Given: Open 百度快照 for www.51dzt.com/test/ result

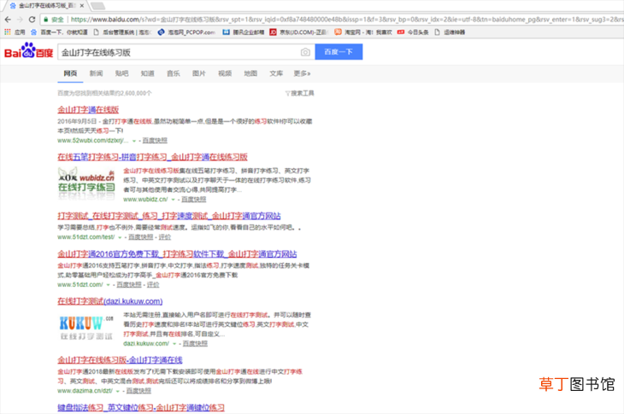Looking at the screenshot, I should pyautogui.click(x=140, y=237).
